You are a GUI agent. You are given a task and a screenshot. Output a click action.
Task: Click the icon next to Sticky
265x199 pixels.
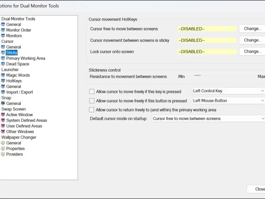pyautogui.click(x=3, y=53)
